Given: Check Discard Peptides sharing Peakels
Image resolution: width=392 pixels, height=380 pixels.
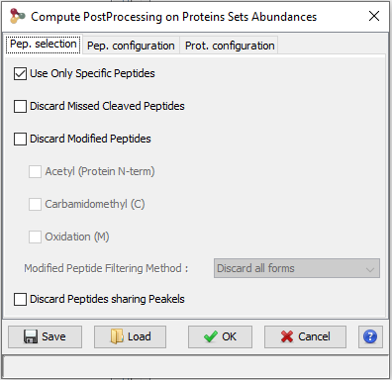Looking at the screenshot, I should click(x=20, y=299).
